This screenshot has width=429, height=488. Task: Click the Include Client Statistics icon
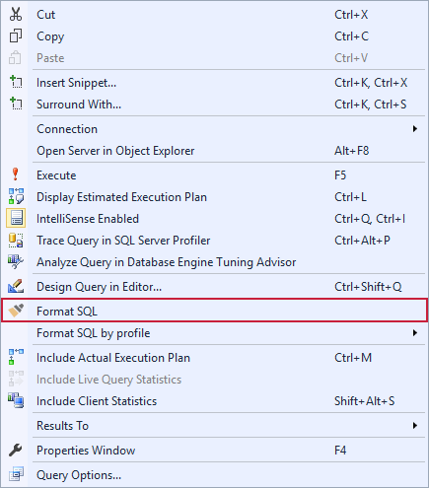(16, 400)
